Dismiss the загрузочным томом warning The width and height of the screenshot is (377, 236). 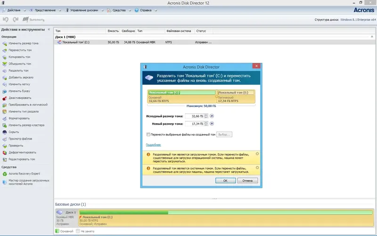click(x=257, y=154)
